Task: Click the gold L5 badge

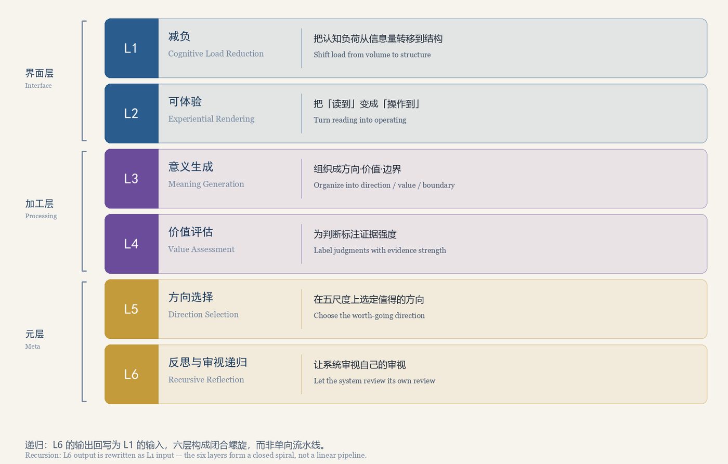Action: pyautogui.click(x=132, y=309)
